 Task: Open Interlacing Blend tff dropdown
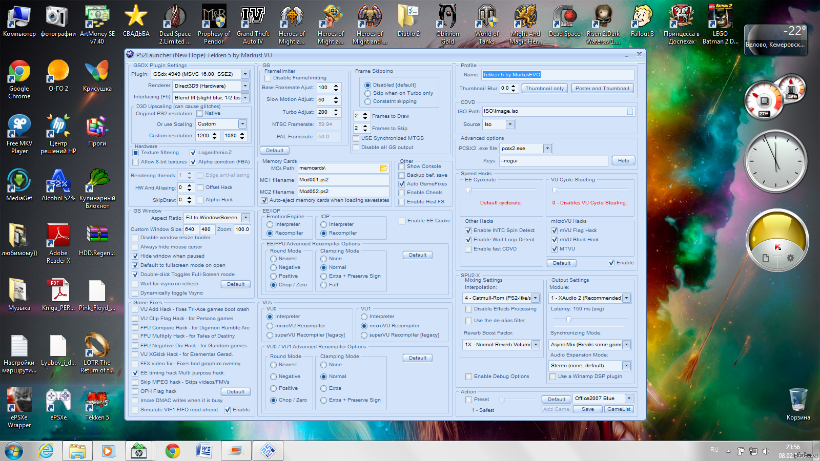pyautogui.click(x=245, y=97)
